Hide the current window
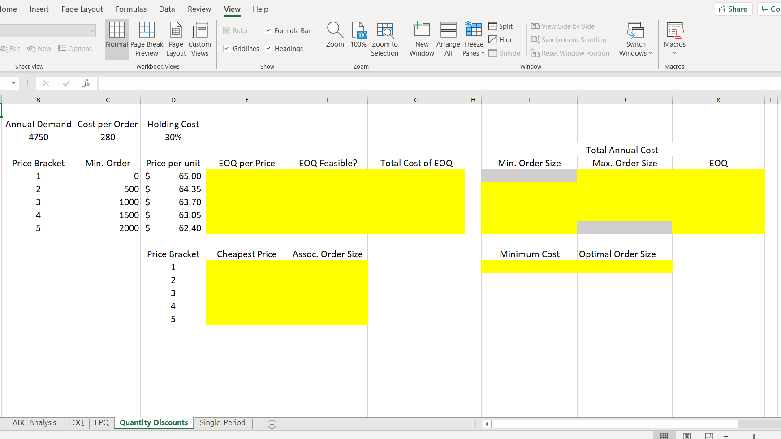This screenshot has width=781, height=439. (x=501, y=40)
